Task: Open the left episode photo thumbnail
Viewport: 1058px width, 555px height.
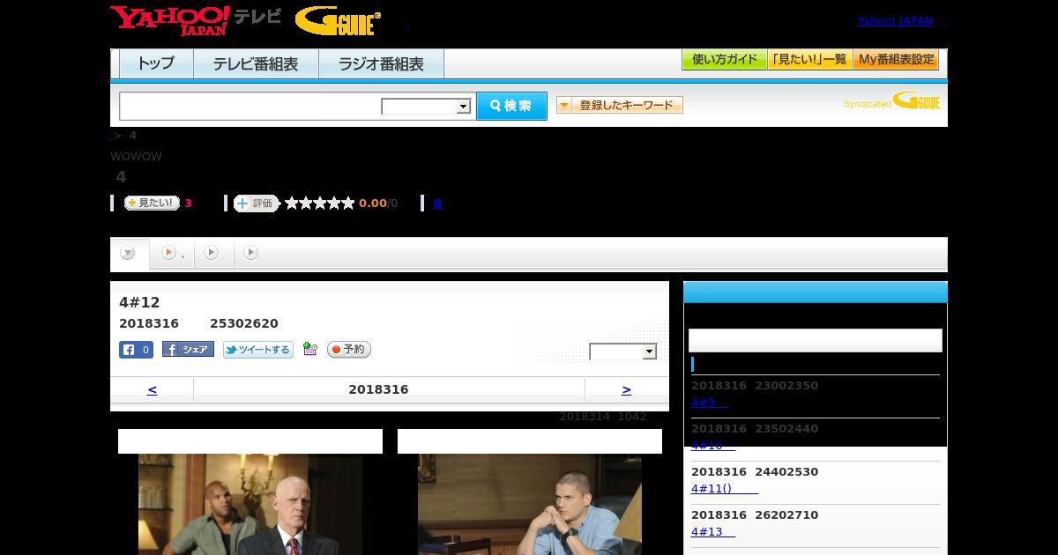Action: tap(250, 504)
